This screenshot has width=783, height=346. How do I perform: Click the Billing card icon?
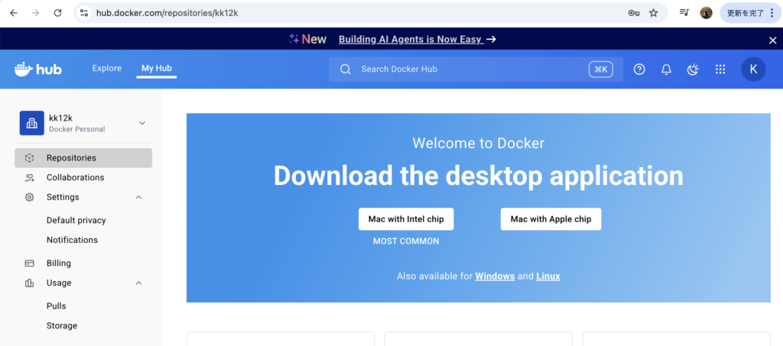point(30,264)
